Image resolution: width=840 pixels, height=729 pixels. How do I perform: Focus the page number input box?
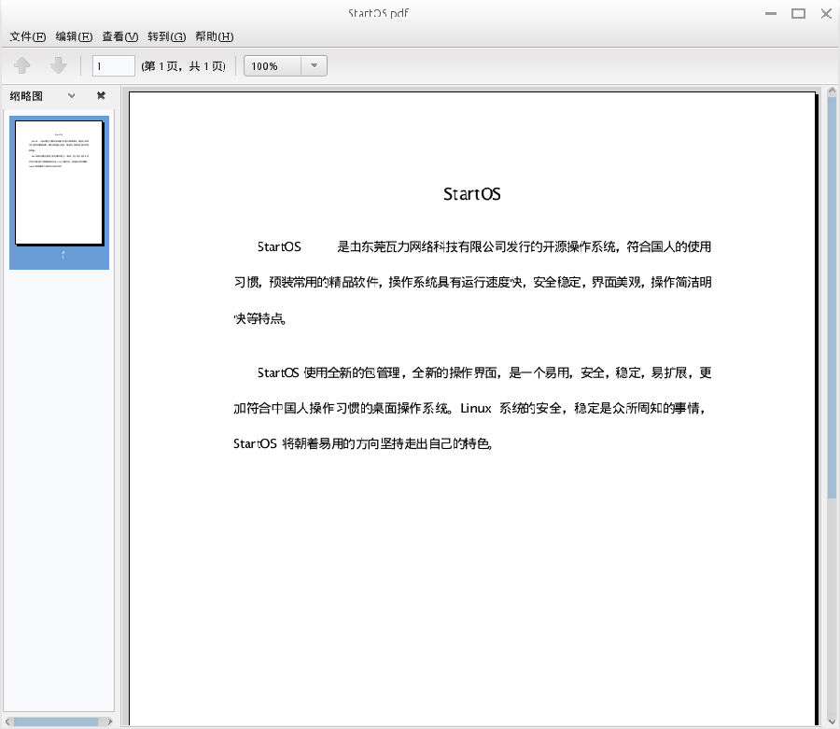[x=114, y=65]
